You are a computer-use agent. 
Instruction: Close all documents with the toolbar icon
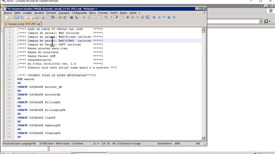[32, 18]
